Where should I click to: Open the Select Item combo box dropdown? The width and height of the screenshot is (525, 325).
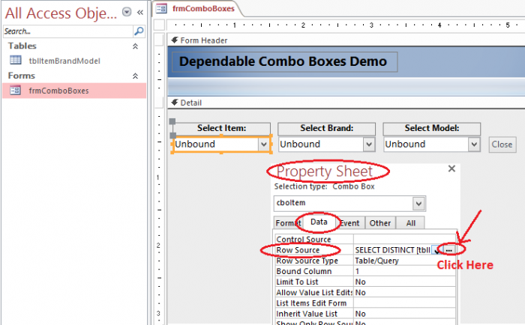tap(263, 145)
